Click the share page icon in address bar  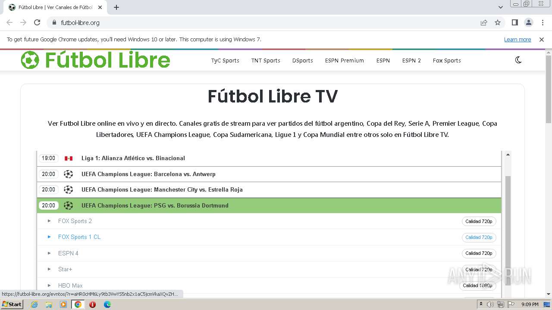click(484, 22)
